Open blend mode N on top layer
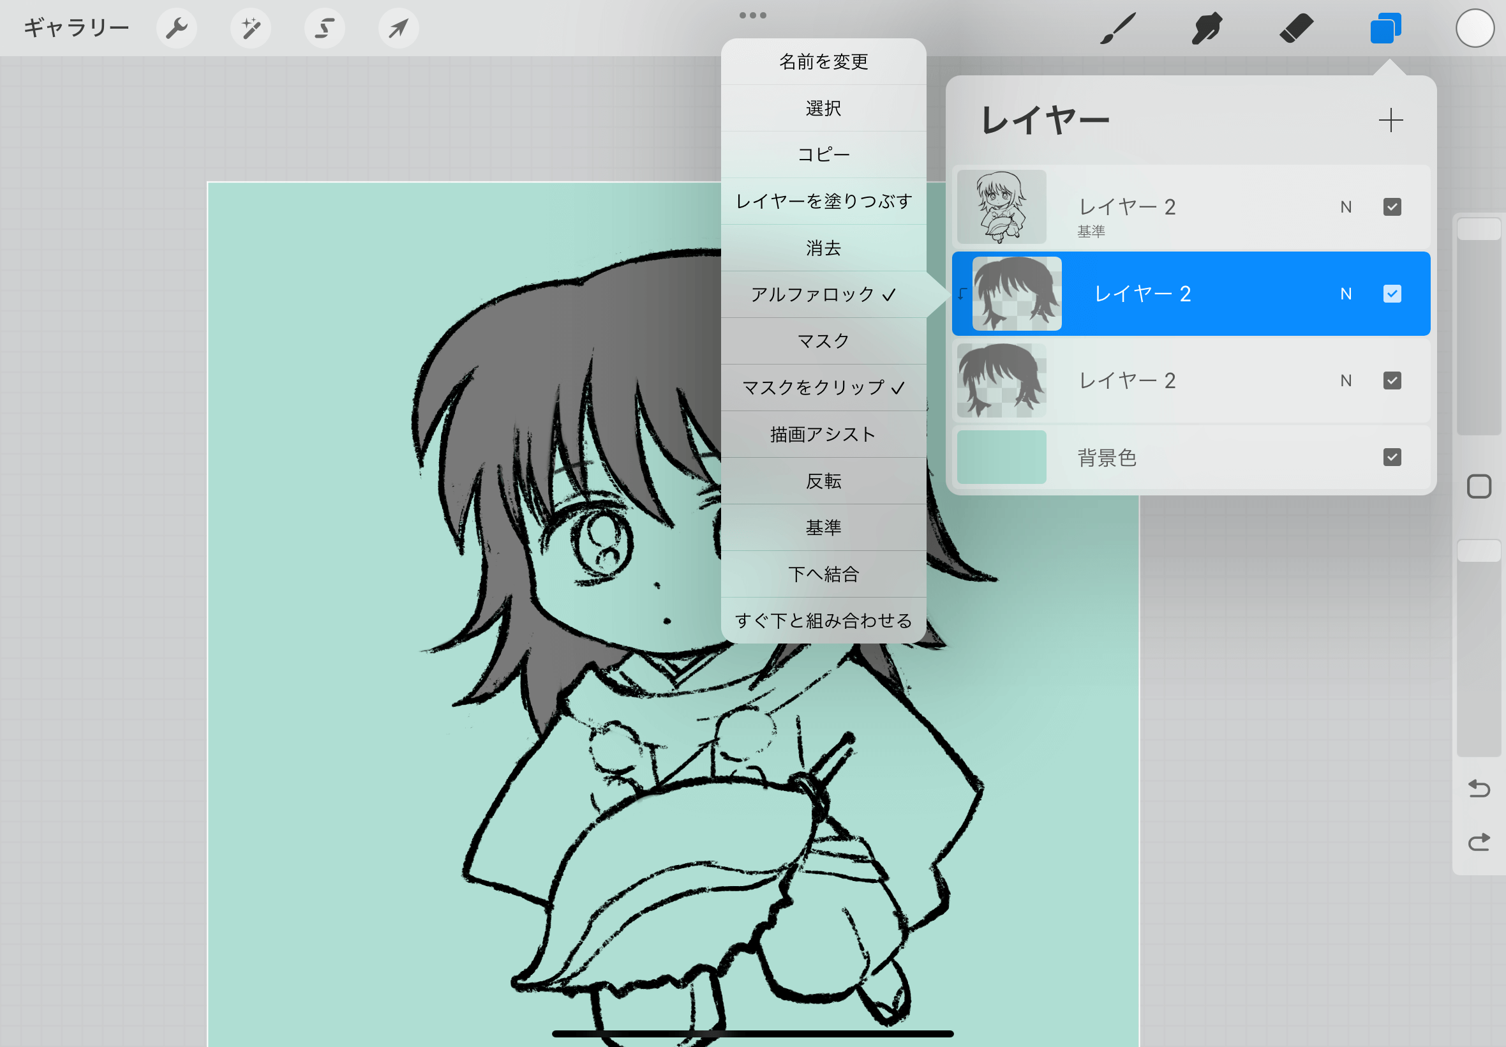 1345,207
